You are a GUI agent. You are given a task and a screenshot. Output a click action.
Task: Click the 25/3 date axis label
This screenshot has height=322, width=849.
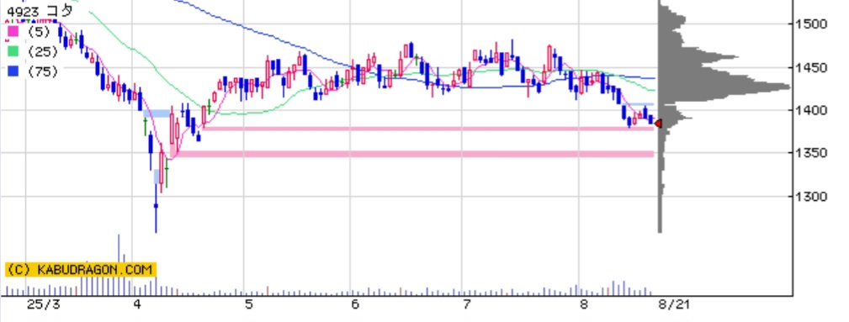pos(44,304)
